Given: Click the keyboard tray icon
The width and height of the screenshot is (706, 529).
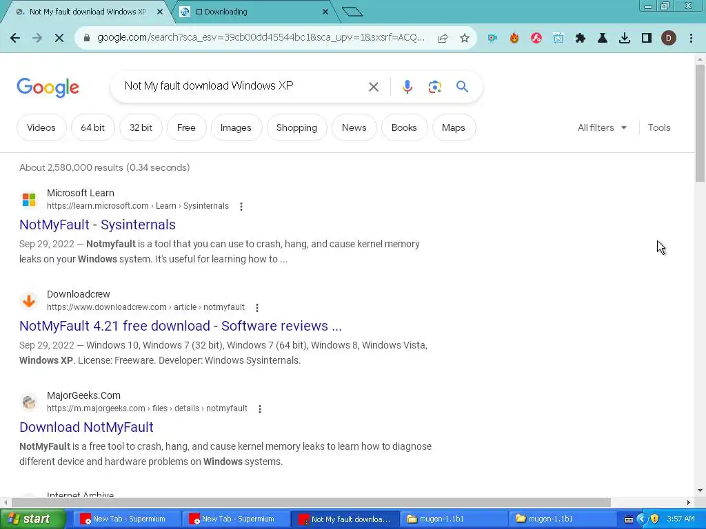Looking at the screenshot, I should pos(629,519).
